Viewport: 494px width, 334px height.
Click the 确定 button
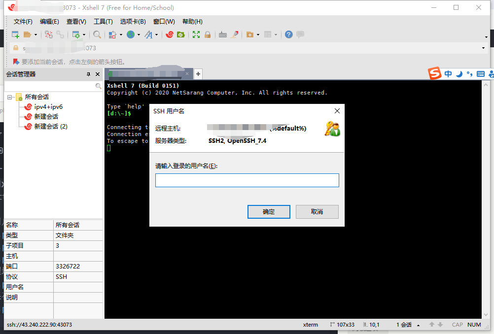coord(269,212)
